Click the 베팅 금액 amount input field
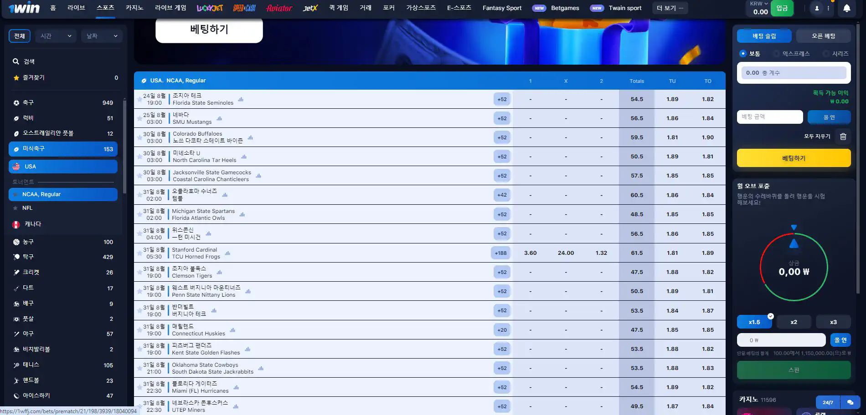Image resolution: width=866 pixels, height=415 pixels. click(769, 117)
